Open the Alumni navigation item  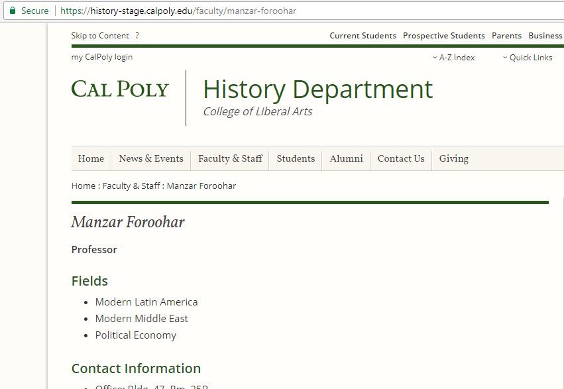click(346, 159)
